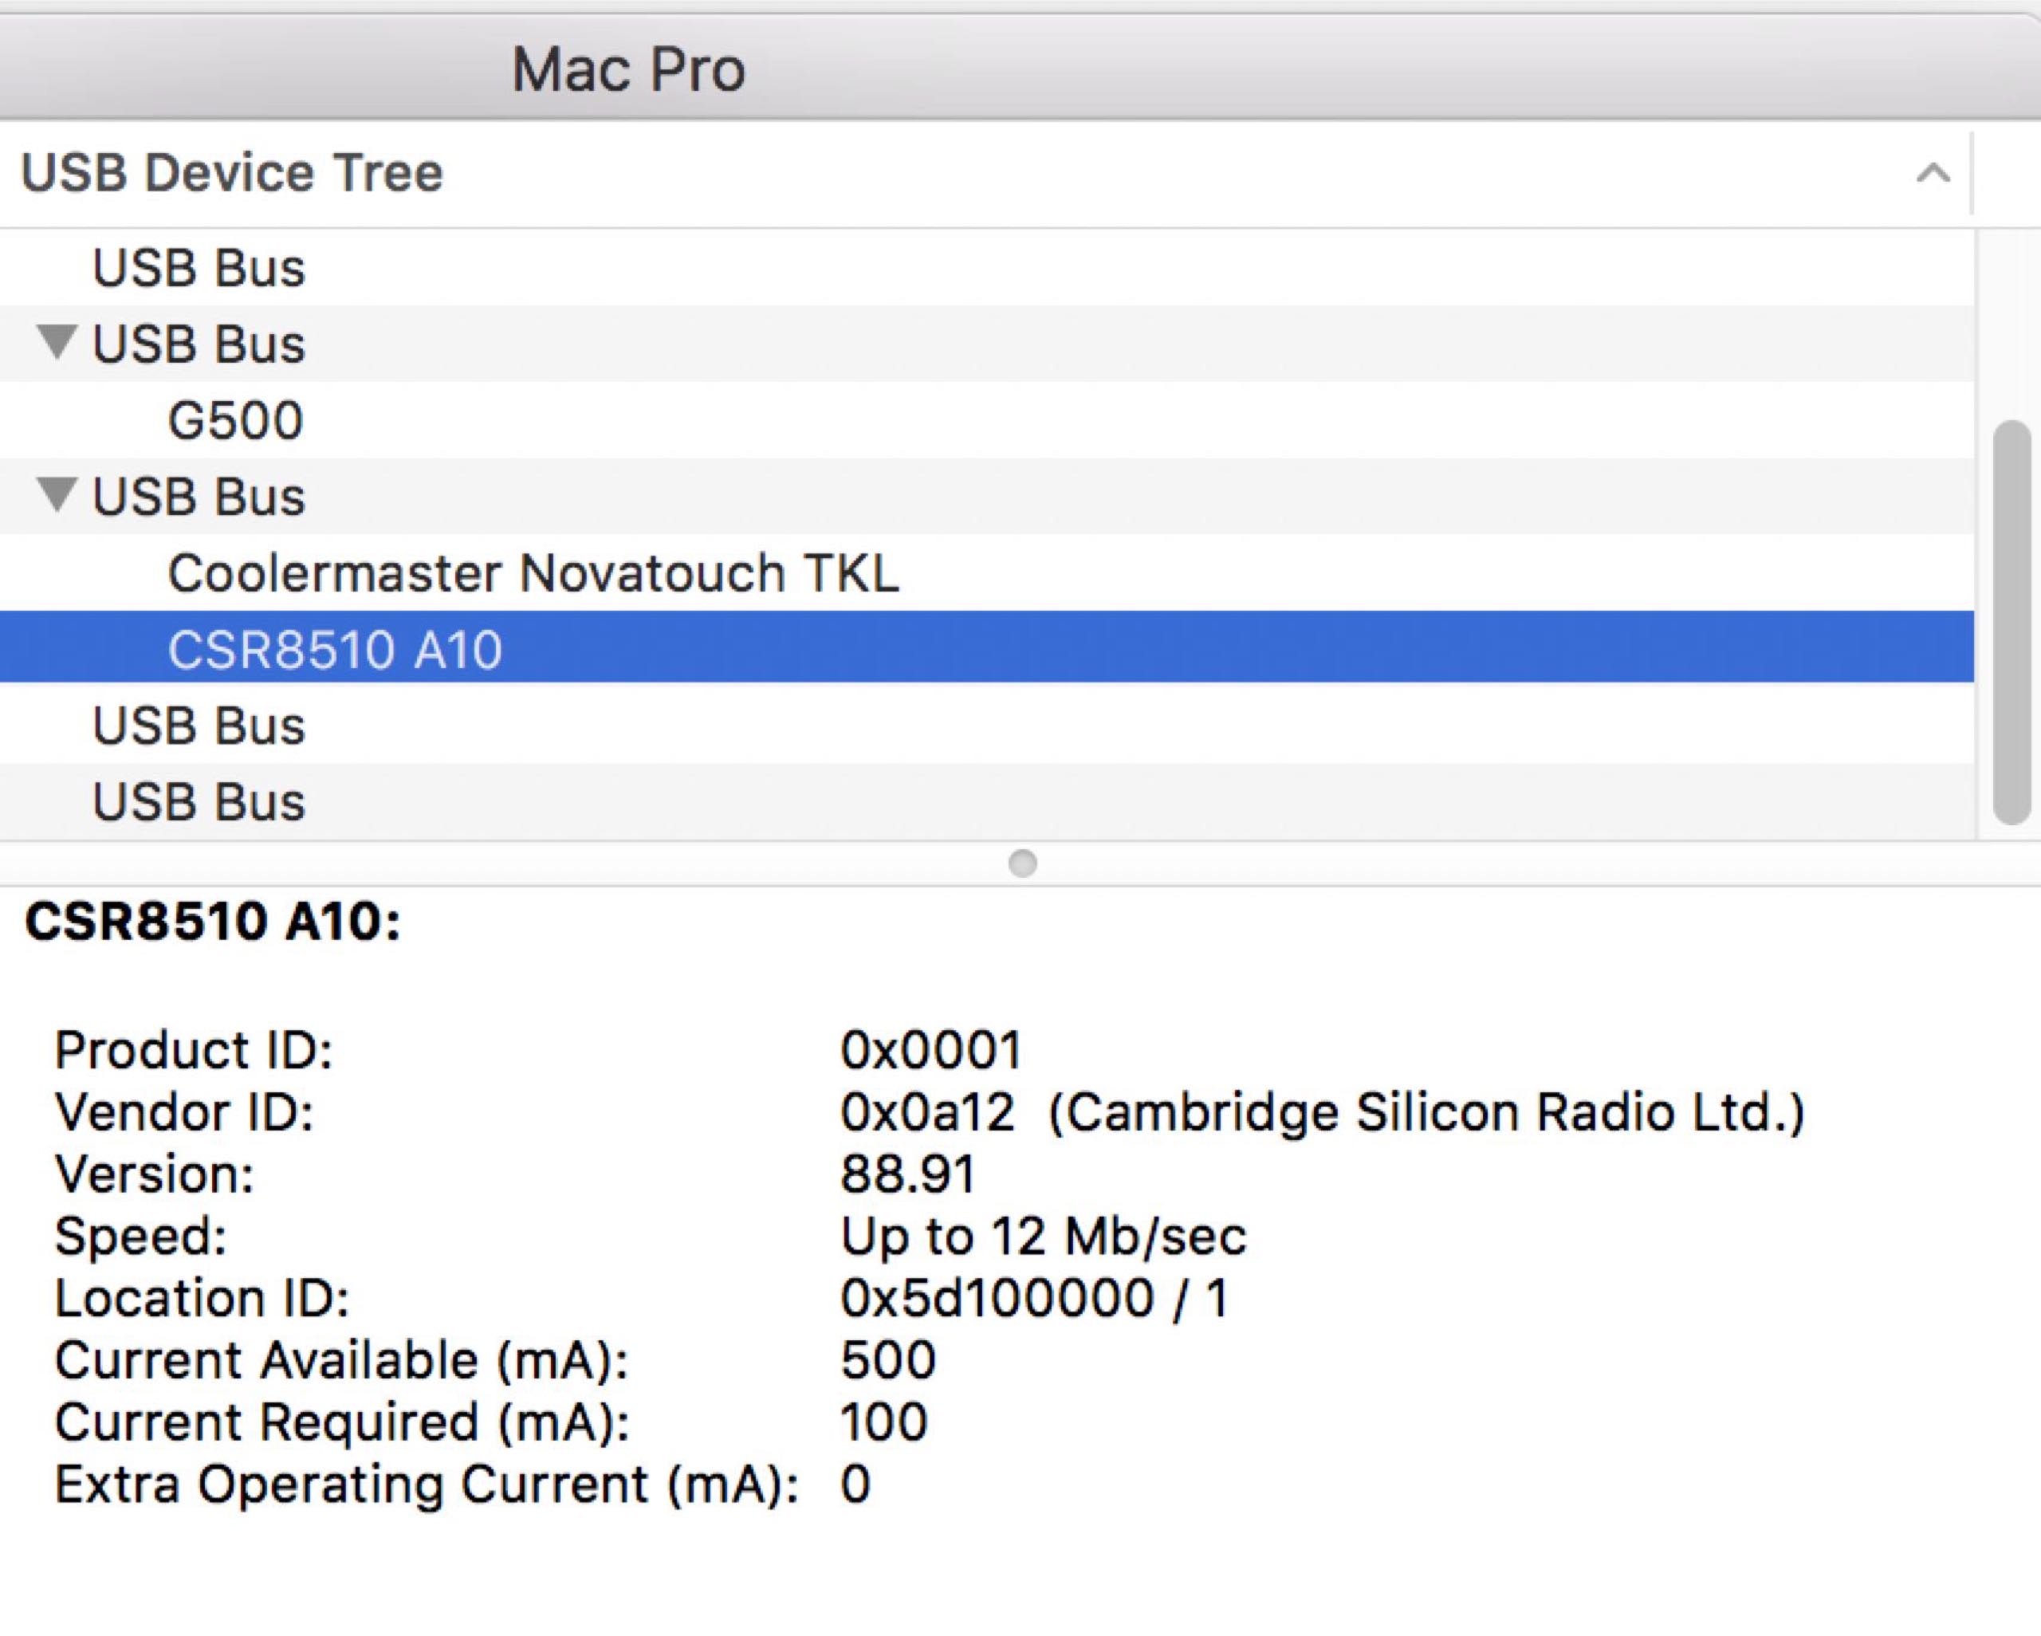Viewport: 2041px width, 1636px height.
Task: Click the round pane divider handle
Action: click(x=1022, y=863)
